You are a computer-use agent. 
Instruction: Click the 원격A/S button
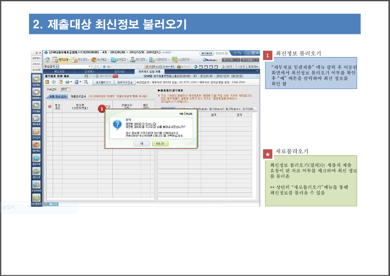(x=184, y=67)
